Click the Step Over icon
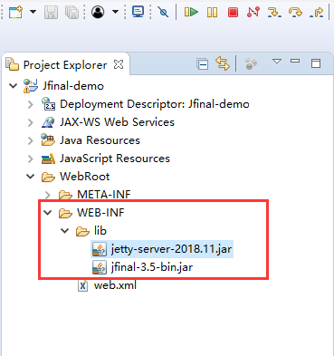The image size is (334, 356). pyautogui.click(x=295, y=12)
